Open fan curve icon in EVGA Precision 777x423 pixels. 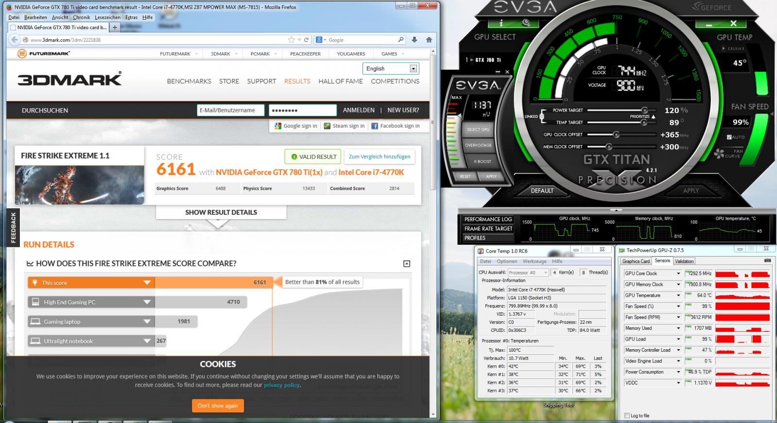(x=719, y=154)
